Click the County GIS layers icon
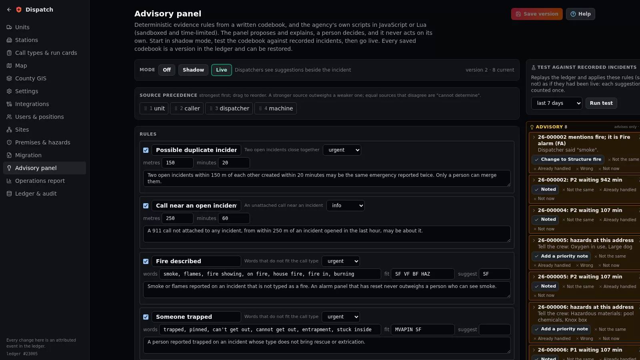The image size is (640, 360). pos(9,78)
